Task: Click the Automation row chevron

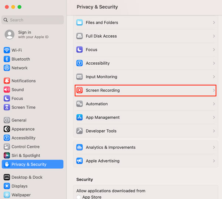Action: (x=214, y=104)
